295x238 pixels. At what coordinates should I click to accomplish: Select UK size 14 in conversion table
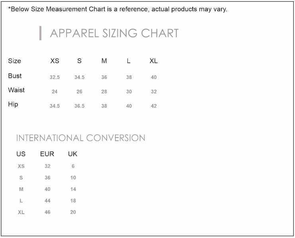click(73, 189)
